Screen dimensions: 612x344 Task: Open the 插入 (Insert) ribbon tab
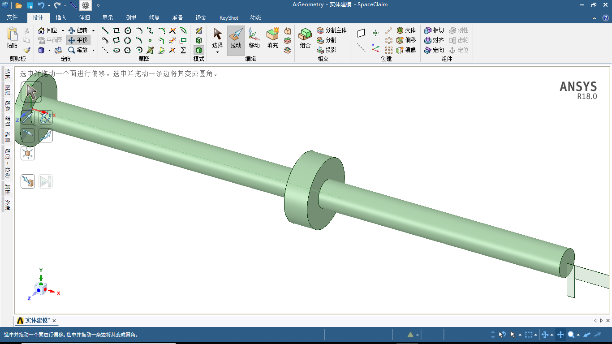pos(61,18)
